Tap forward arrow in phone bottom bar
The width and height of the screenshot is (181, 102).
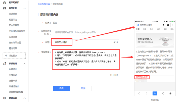coord(147,93)
